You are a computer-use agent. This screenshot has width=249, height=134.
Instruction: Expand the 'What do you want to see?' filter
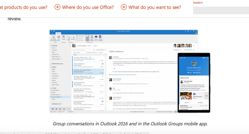click(151, 7)
